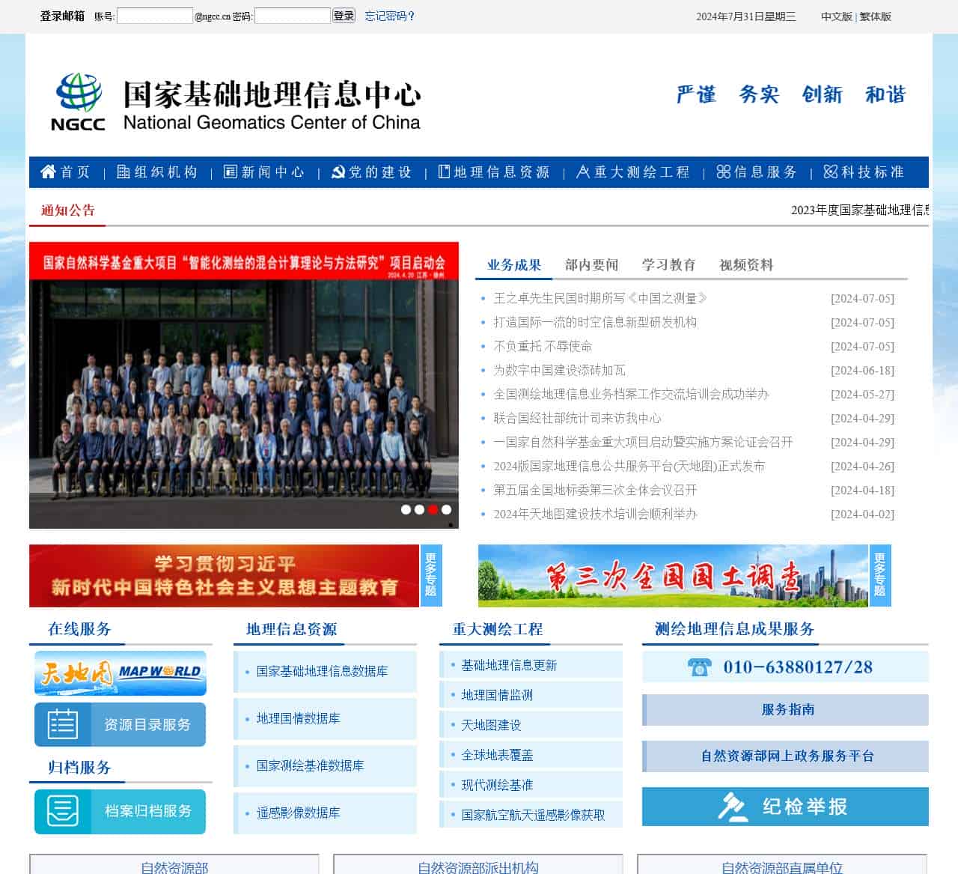Switch to the 业务成果 tab
Viewport: 958px width, 874px height.
(514, 264)
